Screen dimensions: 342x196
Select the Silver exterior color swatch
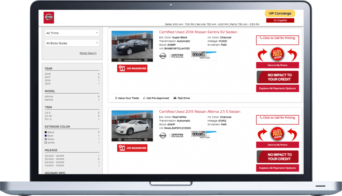tap(46, 139)
